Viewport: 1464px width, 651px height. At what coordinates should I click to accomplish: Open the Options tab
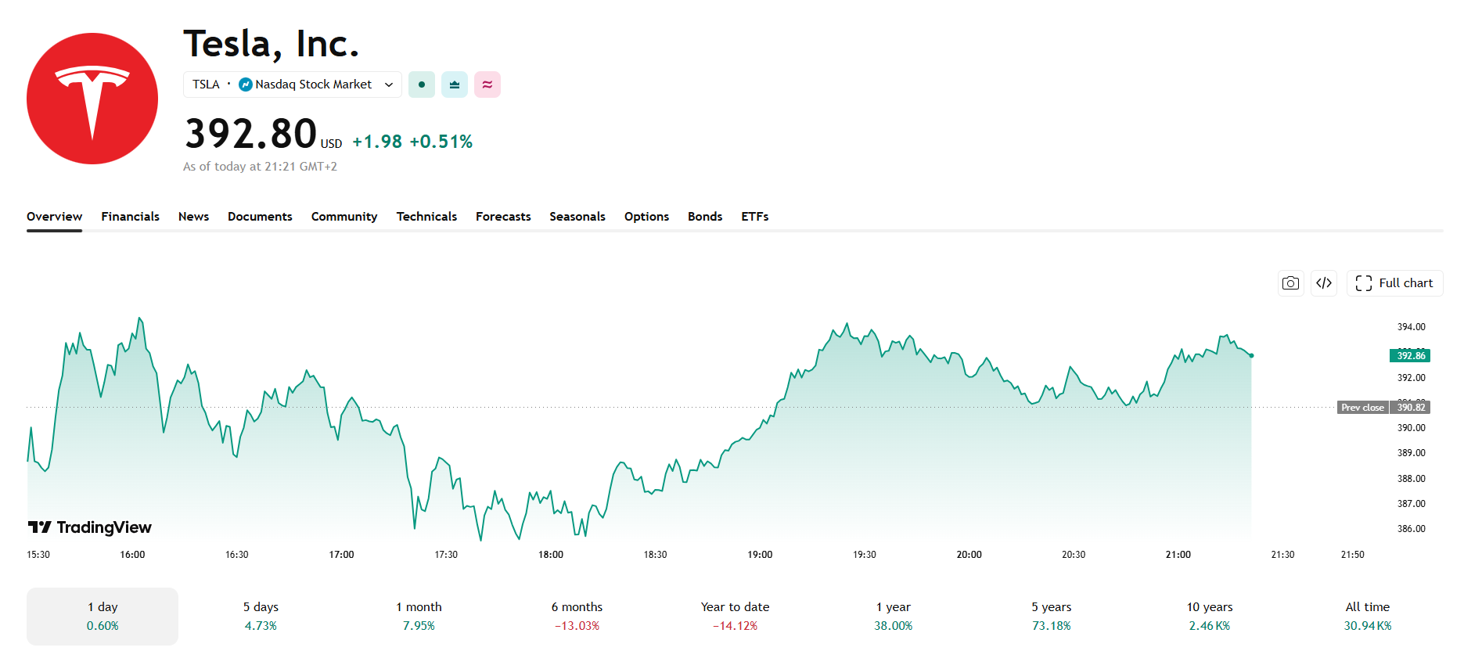pos(646,217)
